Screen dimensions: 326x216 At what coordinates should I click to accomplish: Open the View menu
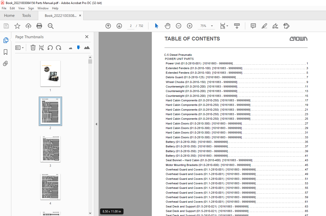click(22, 8)
